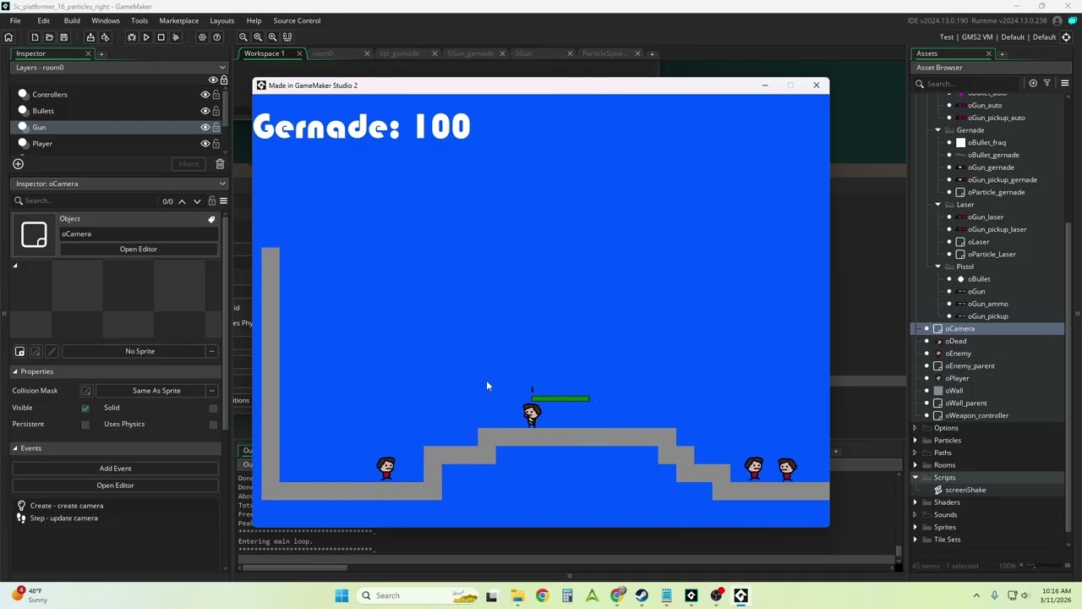The height and width of the screenshot is (609, 1082).
Task: Open the File menu
Action: 15,20
